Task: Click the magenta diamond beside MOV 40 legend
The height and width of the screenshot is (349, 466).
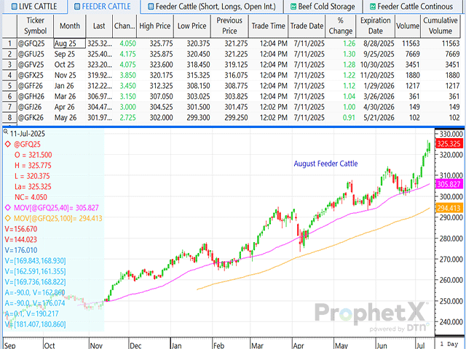Action: (x=8, y=208)
